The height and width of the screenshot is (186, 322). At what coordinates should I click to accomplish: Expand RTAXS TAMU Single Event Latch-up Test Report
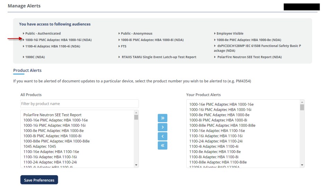coord(158,57)
